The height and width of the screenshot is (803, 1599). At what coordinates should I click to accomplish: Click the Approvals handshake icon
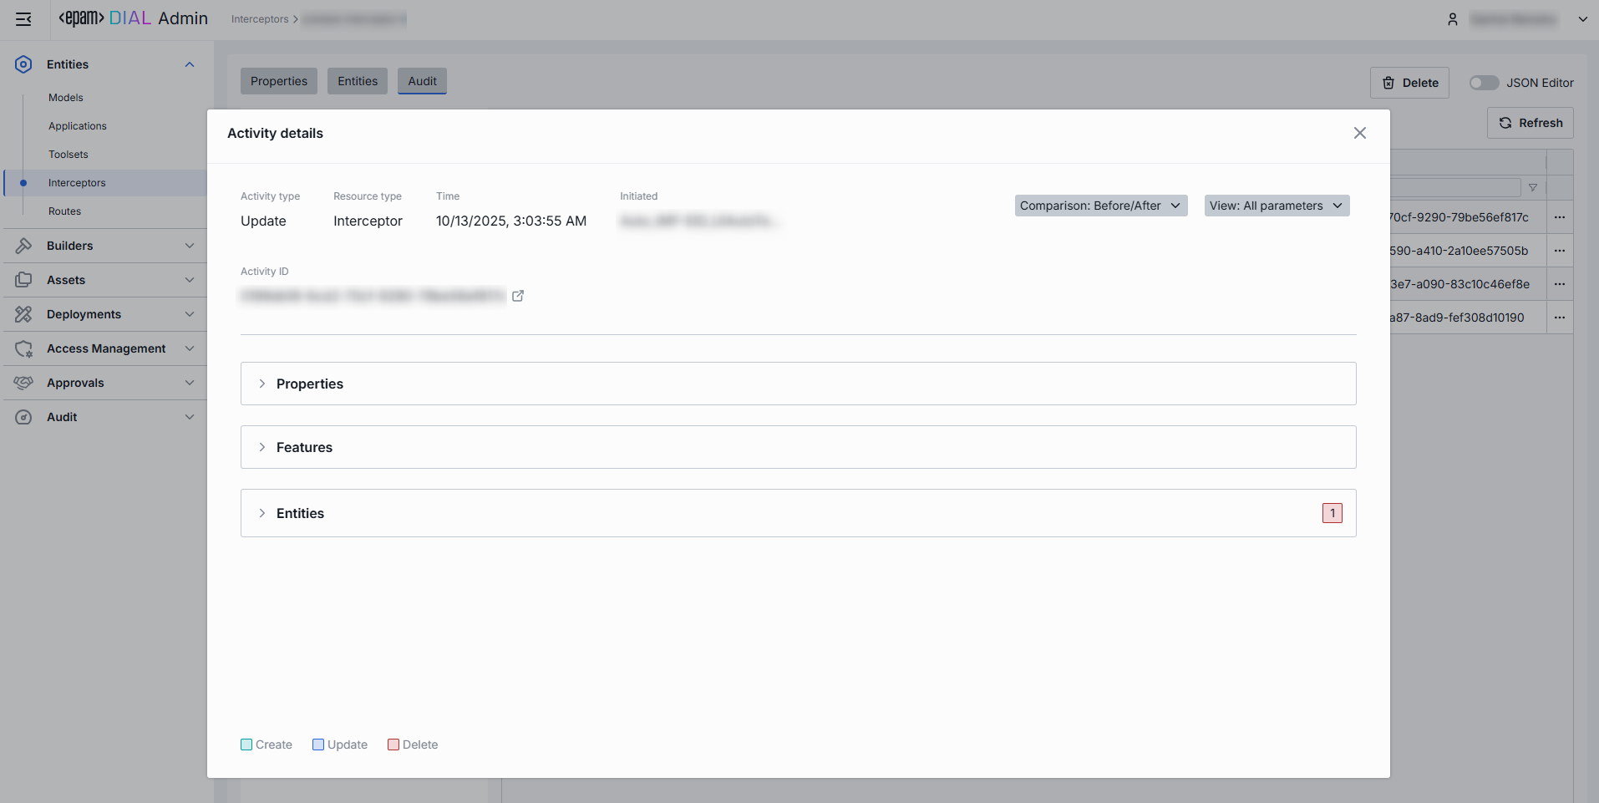pos(23,383)
